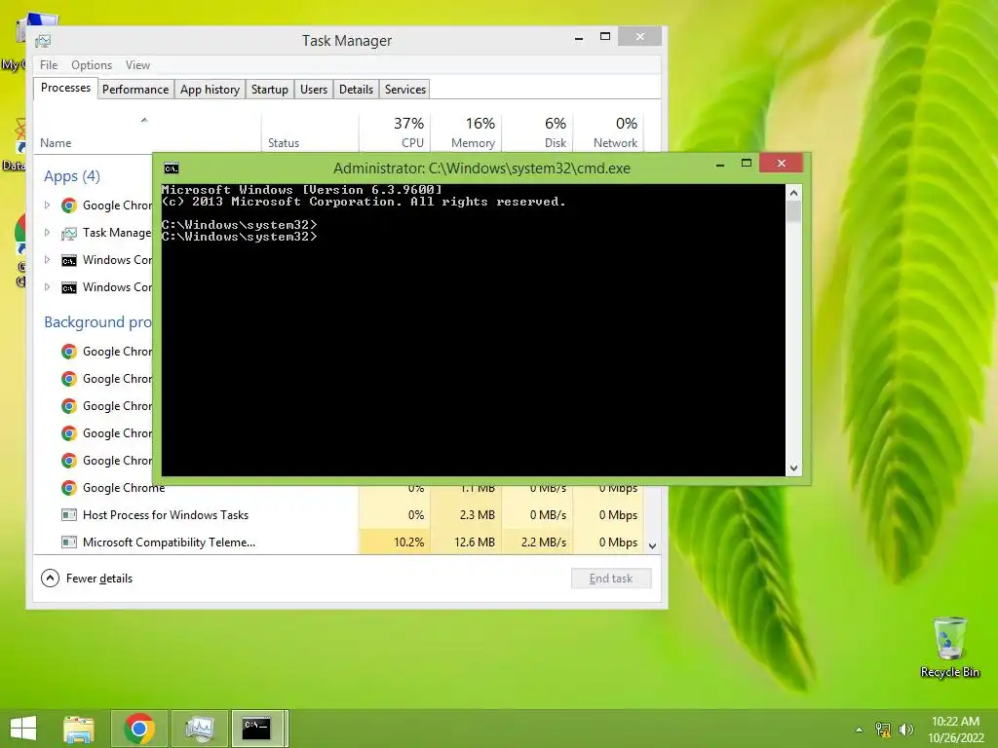Select second Windows Command Processor icon

click(69, 287)
